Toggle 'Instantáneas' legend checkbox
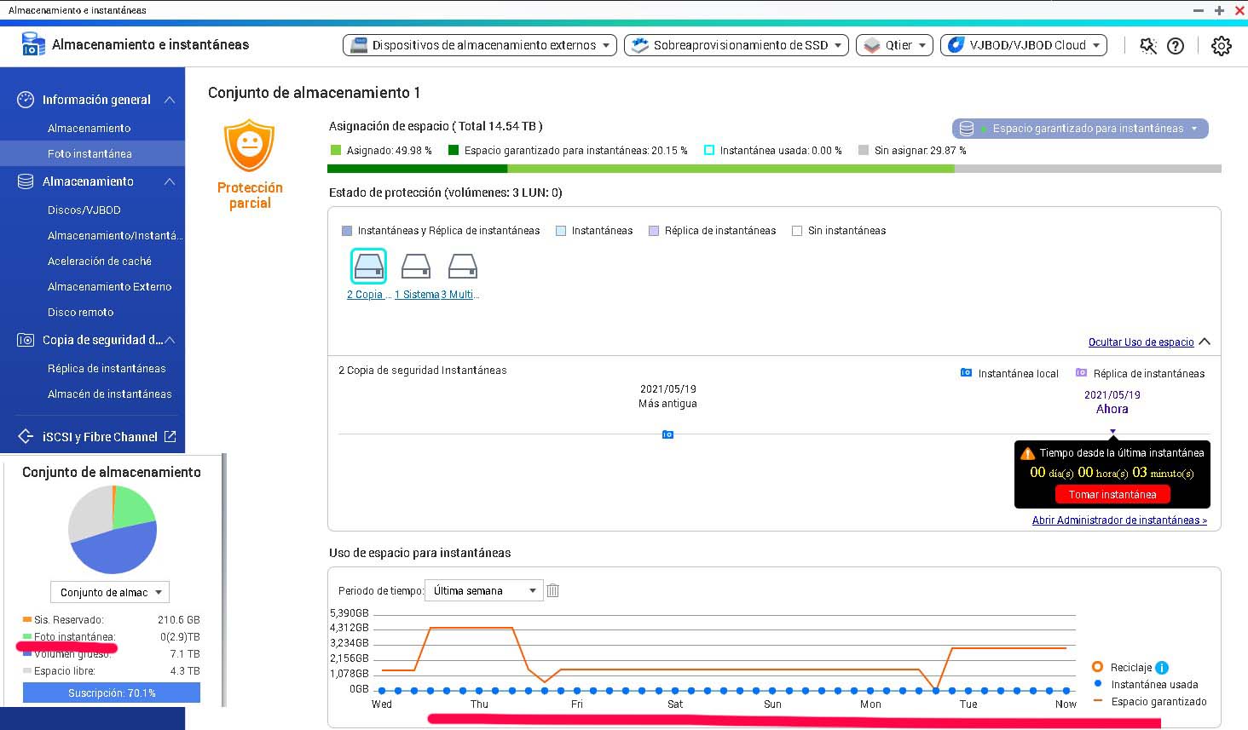Viewport: 1248px width, 730px height. pyautogui.click(x=561, y=231)
